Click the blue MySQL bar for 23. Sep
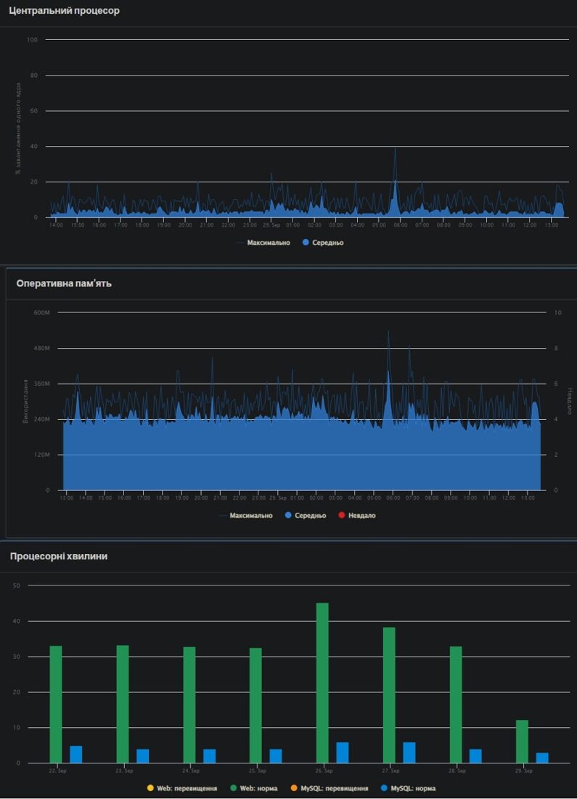Image resolution: width=577 pixels, height=799 pixels. pyautogui.click(x=142, y=755)
